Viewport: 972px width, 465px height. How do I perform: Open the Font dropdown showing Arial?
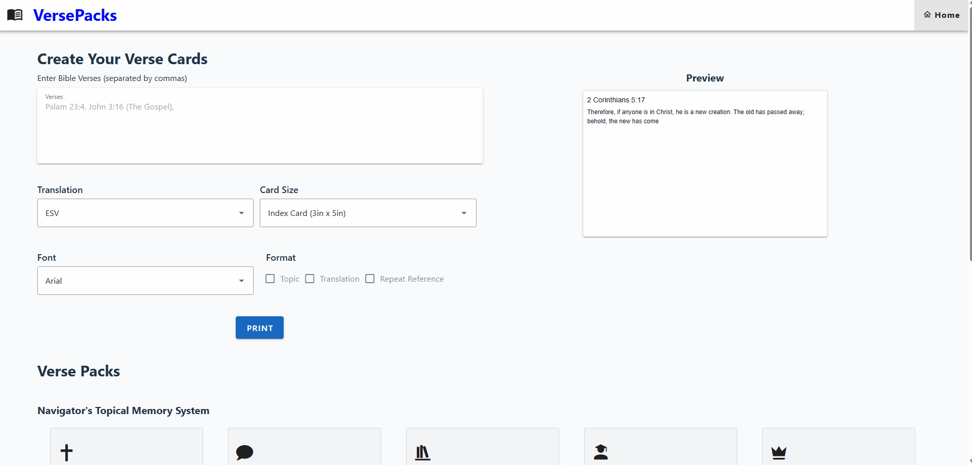pos(145,281)
